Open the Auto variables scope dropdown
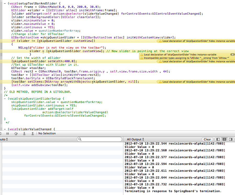The image size is (235, 195). 4,139
